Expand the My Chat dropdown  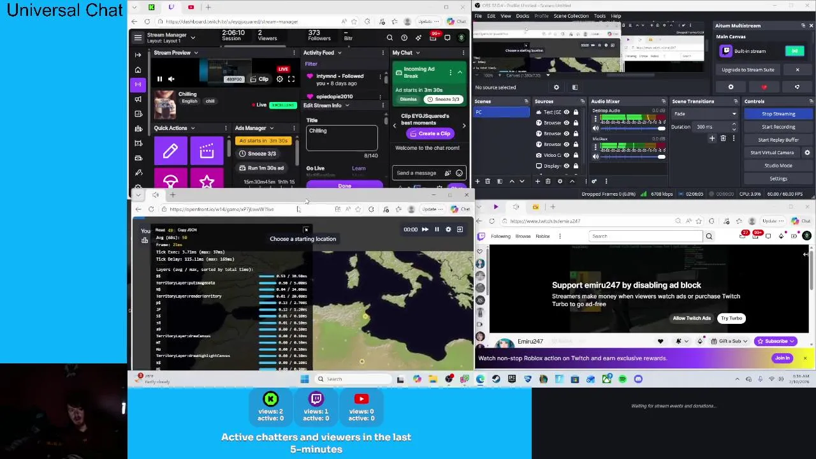pos(417,53)
